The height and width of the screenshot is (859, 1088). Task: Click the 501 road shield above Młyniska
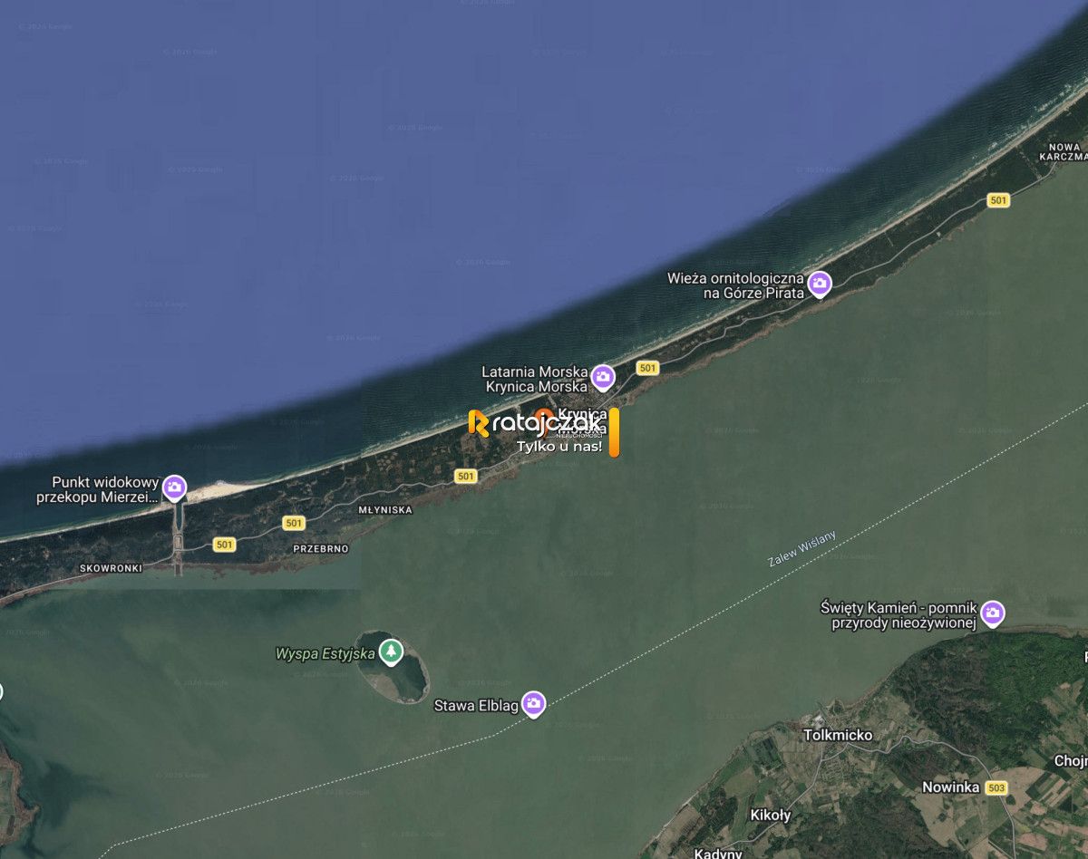[465, 476]
